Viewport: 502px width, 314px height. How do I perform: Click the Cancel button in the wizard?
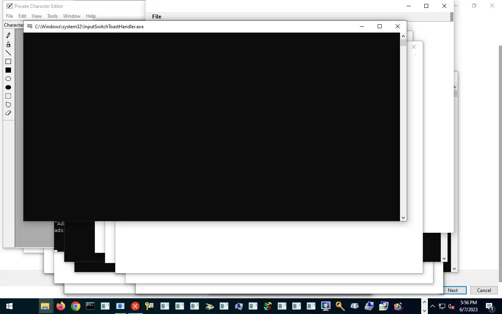(x=484, y=290)
